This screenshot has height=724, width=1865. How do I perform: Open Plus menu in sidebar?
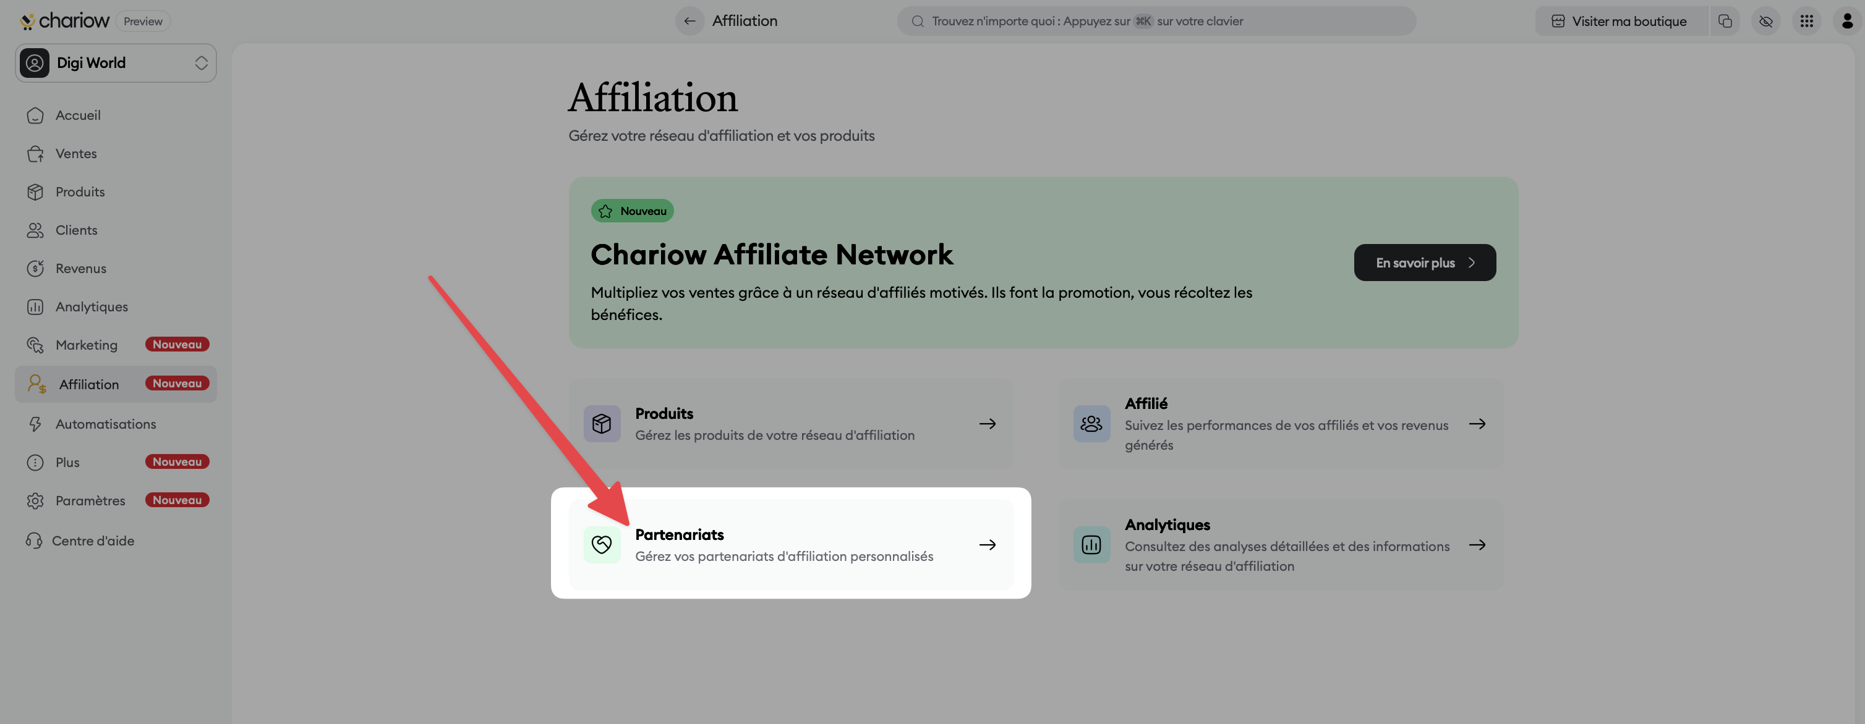[x=67, y=462]
